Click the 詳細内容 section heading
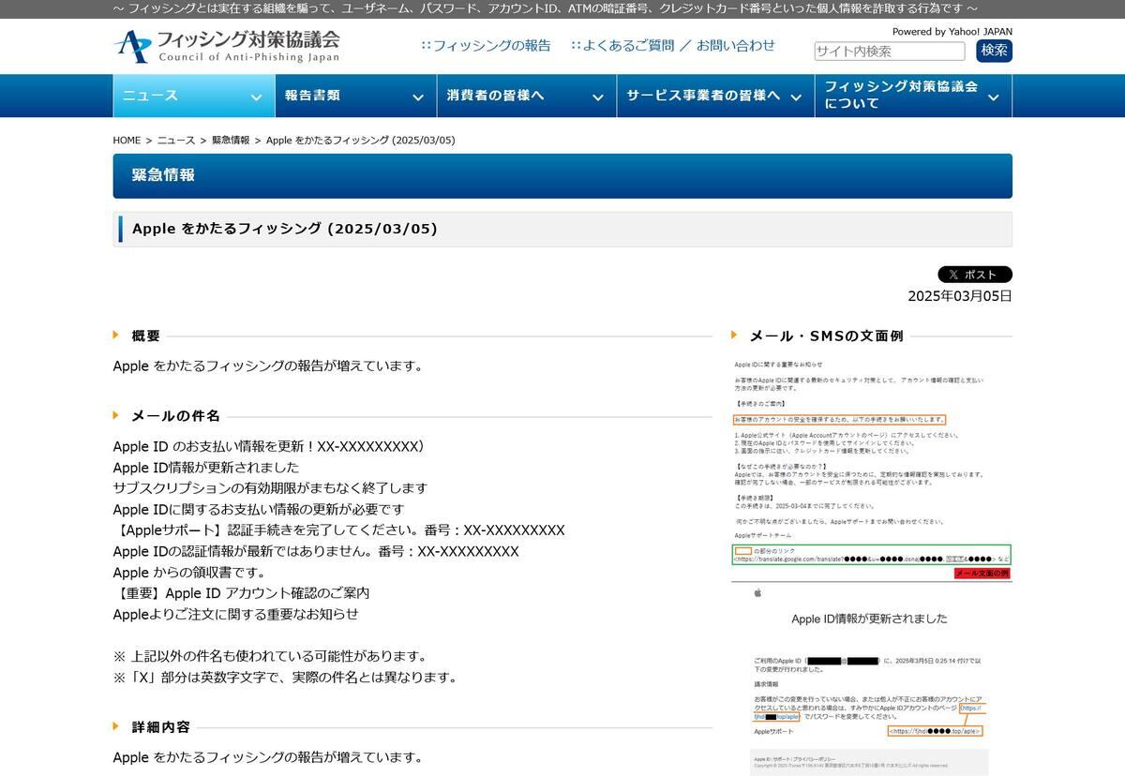Image resolution: width=1125 pixels, height=776 pixels. point(161,726)
